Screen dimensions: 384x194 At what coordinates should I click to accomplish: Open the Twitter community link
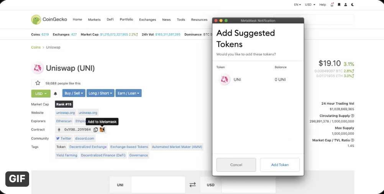coord(64,138)
